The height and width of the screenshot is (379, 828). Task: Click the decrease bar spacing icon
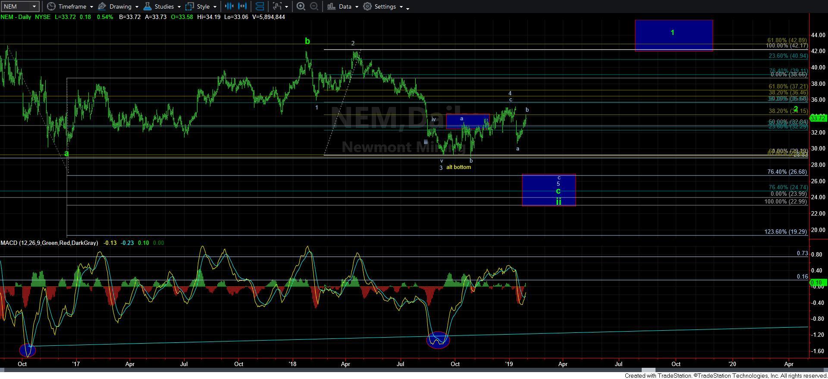(229, 6)
